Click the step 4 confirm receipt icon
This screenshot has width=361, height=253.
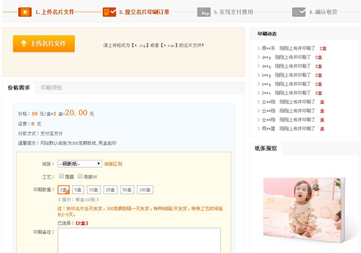click(299, 12)
